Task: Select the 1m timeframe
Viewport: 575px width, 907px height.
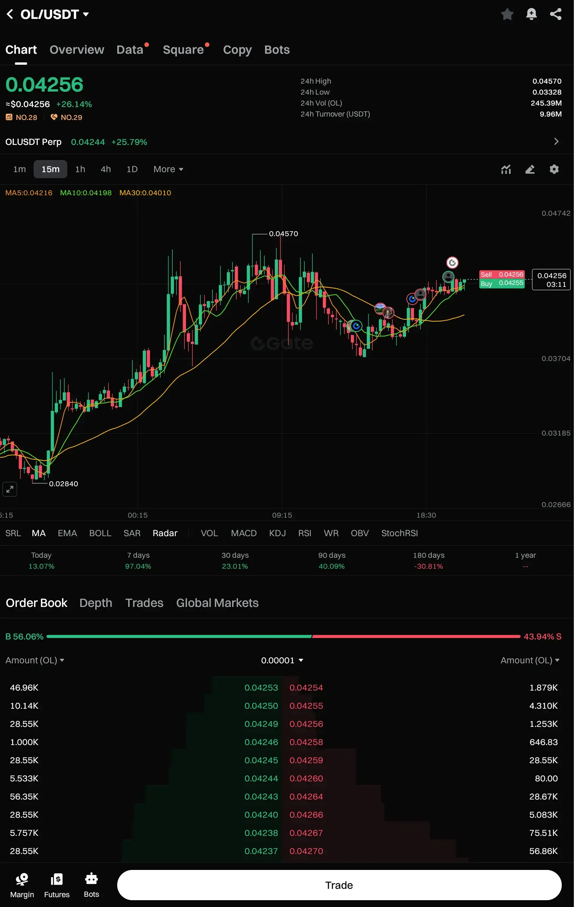Action: pyautogui.click(x=20, y=169)
